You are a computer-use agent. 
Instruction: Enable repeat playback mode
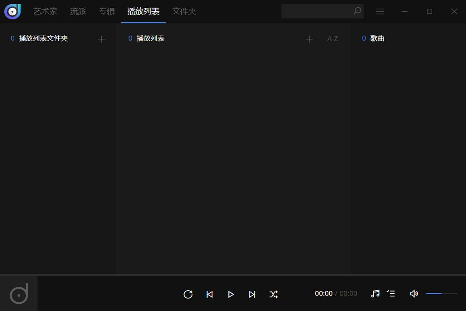188,294
